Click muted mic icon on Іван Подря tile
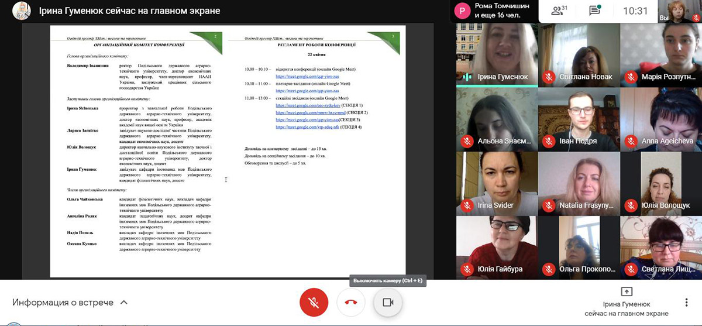This screenshot has height=326, width=702. pos(549,141)
